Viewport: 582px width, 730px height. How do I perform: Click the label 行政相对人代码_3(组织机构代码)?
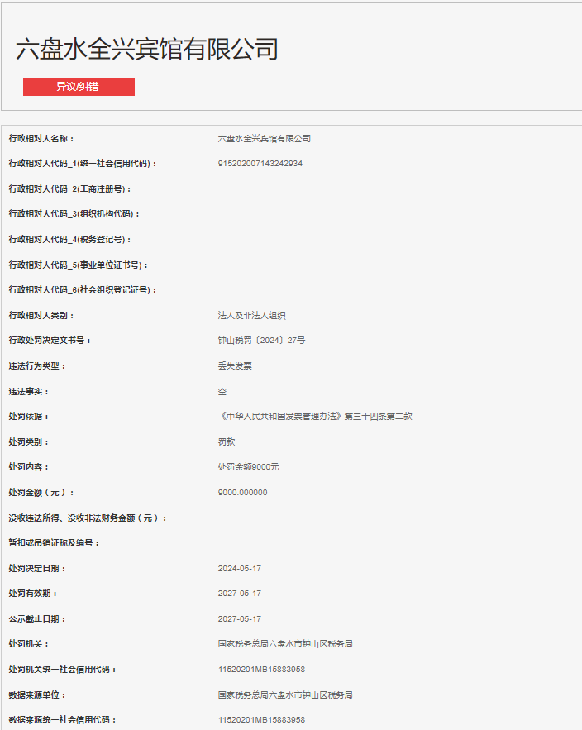coord(74,213)
